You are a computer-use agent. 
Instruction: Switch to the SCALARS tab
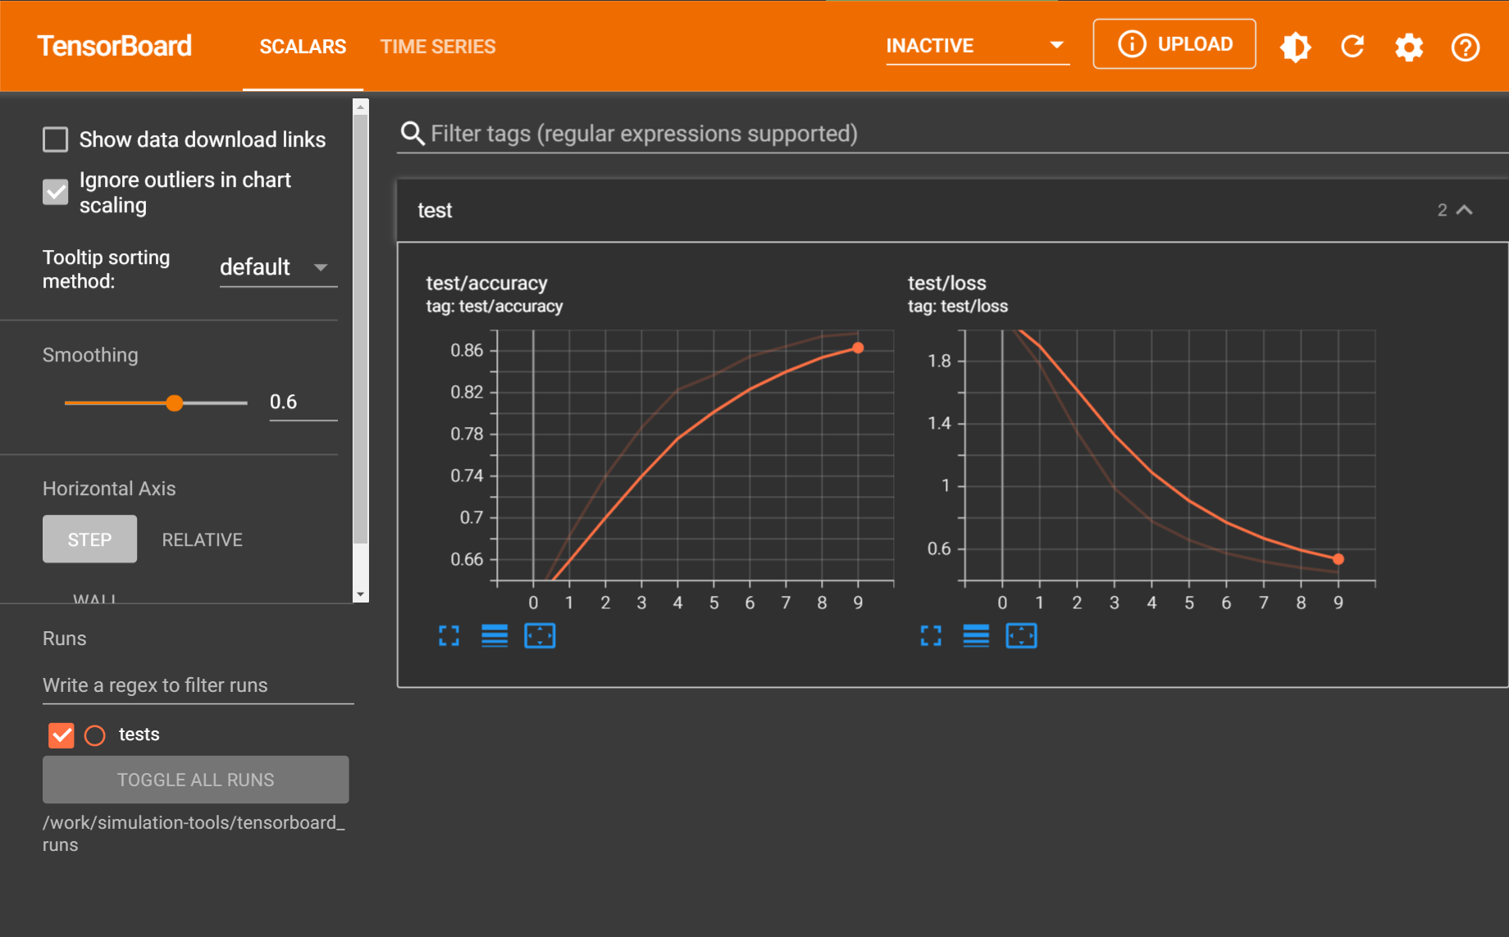tap(303, 47)
